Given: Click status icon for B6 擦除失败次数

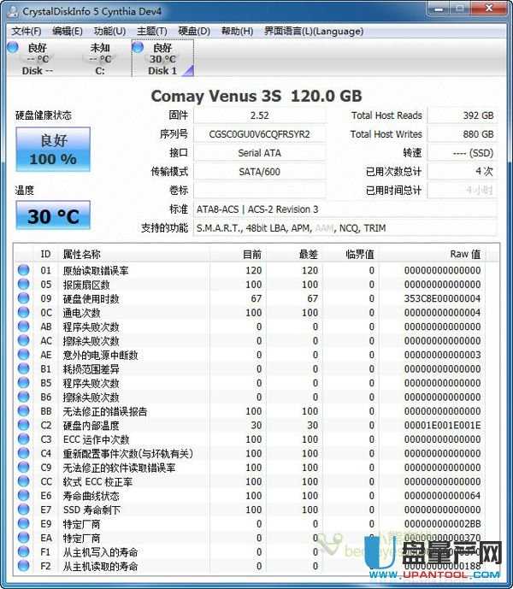Looking at the screenshot, I should (23, 397).
